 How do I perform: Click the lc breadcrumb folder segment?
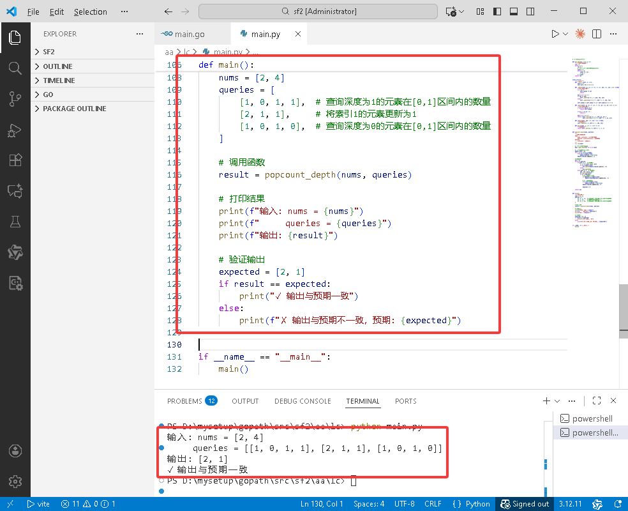pos(186,52)
